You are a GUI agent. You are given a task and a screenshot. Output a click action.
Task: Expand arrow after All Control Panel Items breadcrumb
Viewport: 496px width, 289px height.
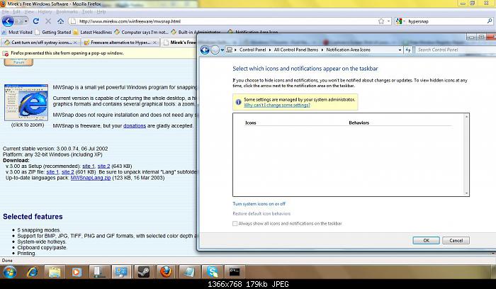pyautogui.click(x=322, y=50)
